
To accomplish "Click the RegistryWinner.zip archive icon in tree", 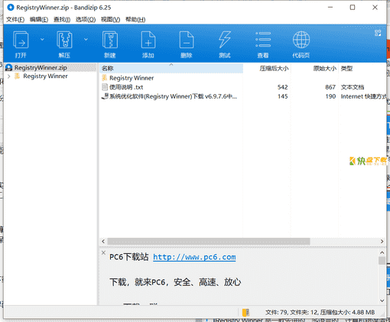I will pyautogui.click(x=8, y=67).
